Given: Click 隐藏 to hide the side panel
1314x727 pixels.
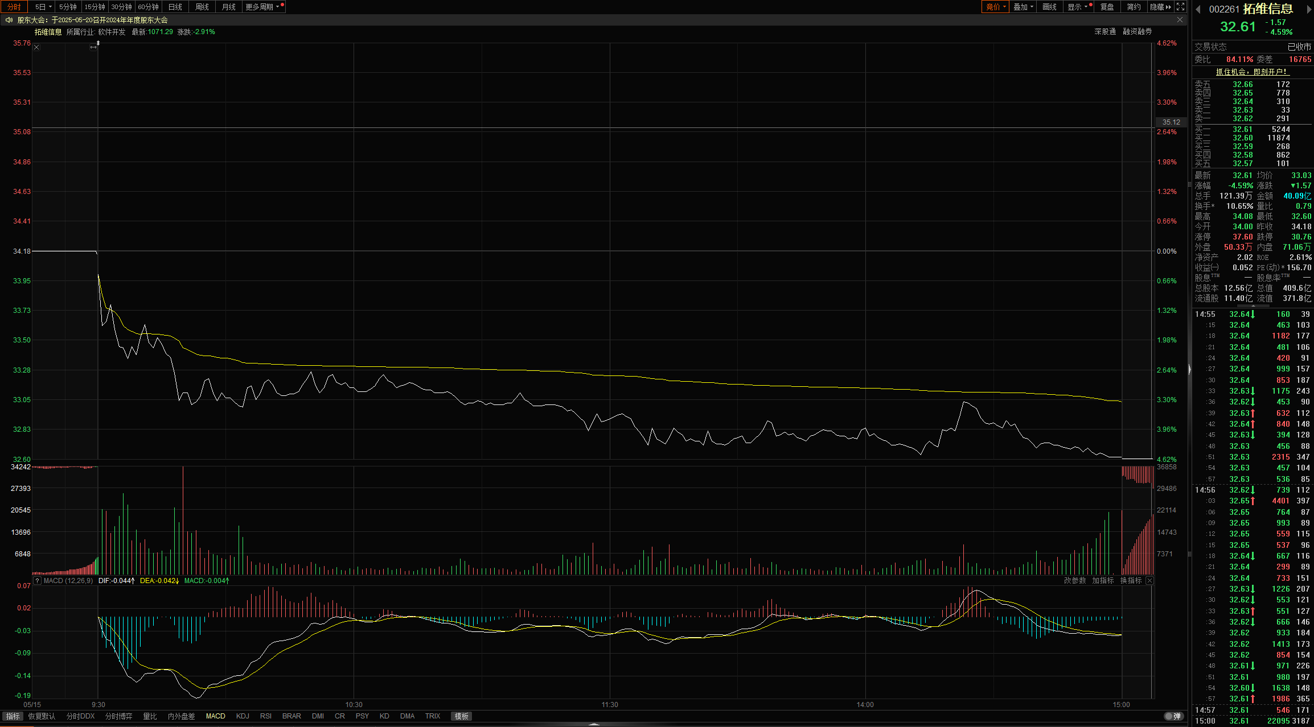Looking at the screenshot, I should point(1160,7).
